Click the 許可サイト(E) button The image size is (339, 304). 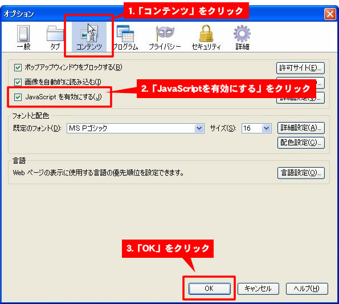click(x=300, y=68)
